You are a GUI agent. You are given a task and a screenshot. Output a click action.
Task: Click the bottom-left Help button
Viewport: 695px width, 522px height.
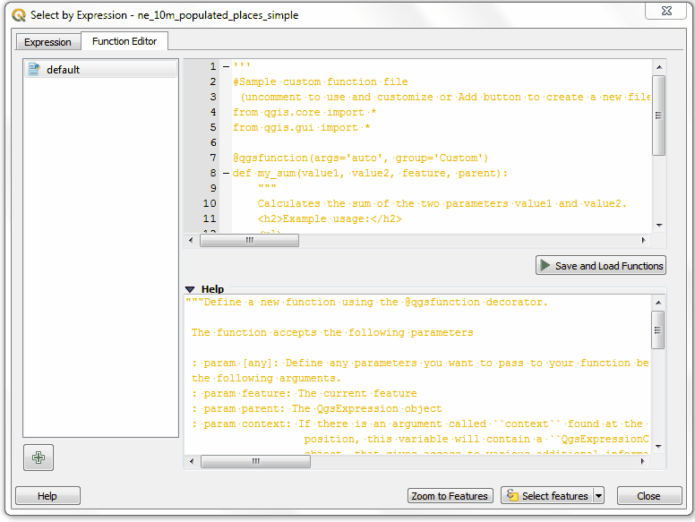click(47, 496)
